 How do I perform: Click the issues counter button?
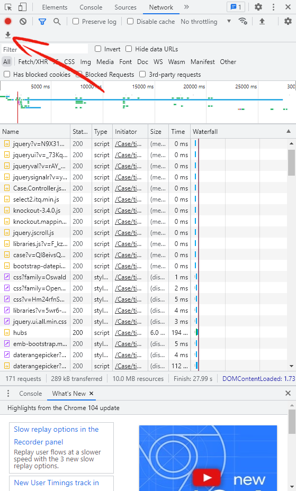click(x=236, y=7)
